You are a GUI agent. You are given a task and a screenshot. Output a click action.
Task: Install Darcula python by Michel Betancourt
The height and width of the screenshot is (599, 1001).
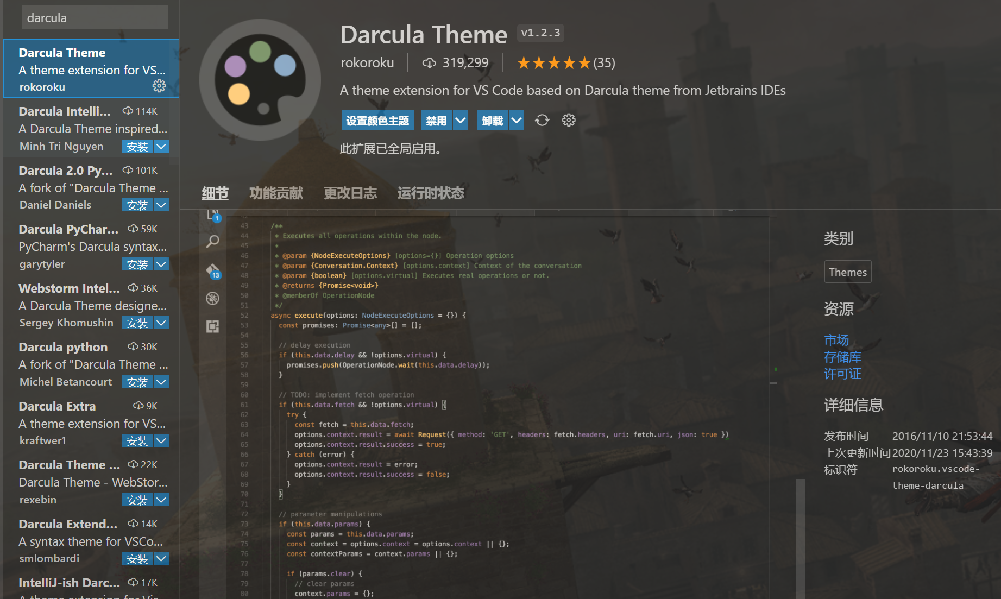pos(137,382)
